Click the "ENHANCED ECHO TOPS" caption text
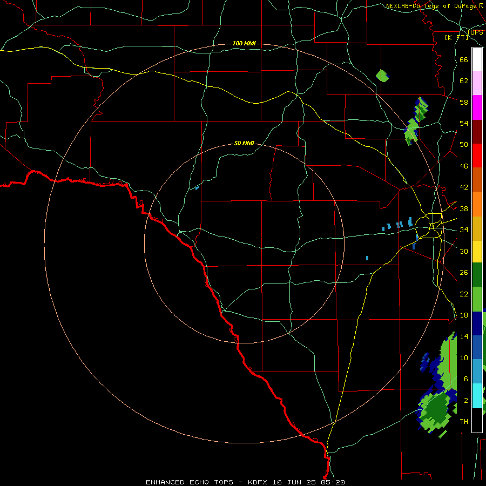486x486 pixels. tap(190, 482)
